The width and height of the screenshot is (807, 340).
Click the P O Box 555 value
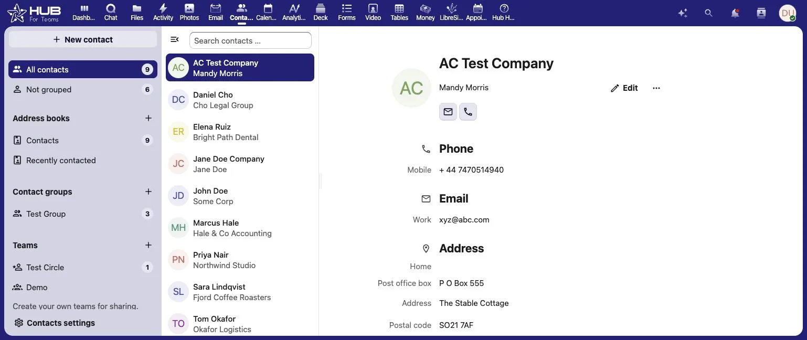point(461,283)
